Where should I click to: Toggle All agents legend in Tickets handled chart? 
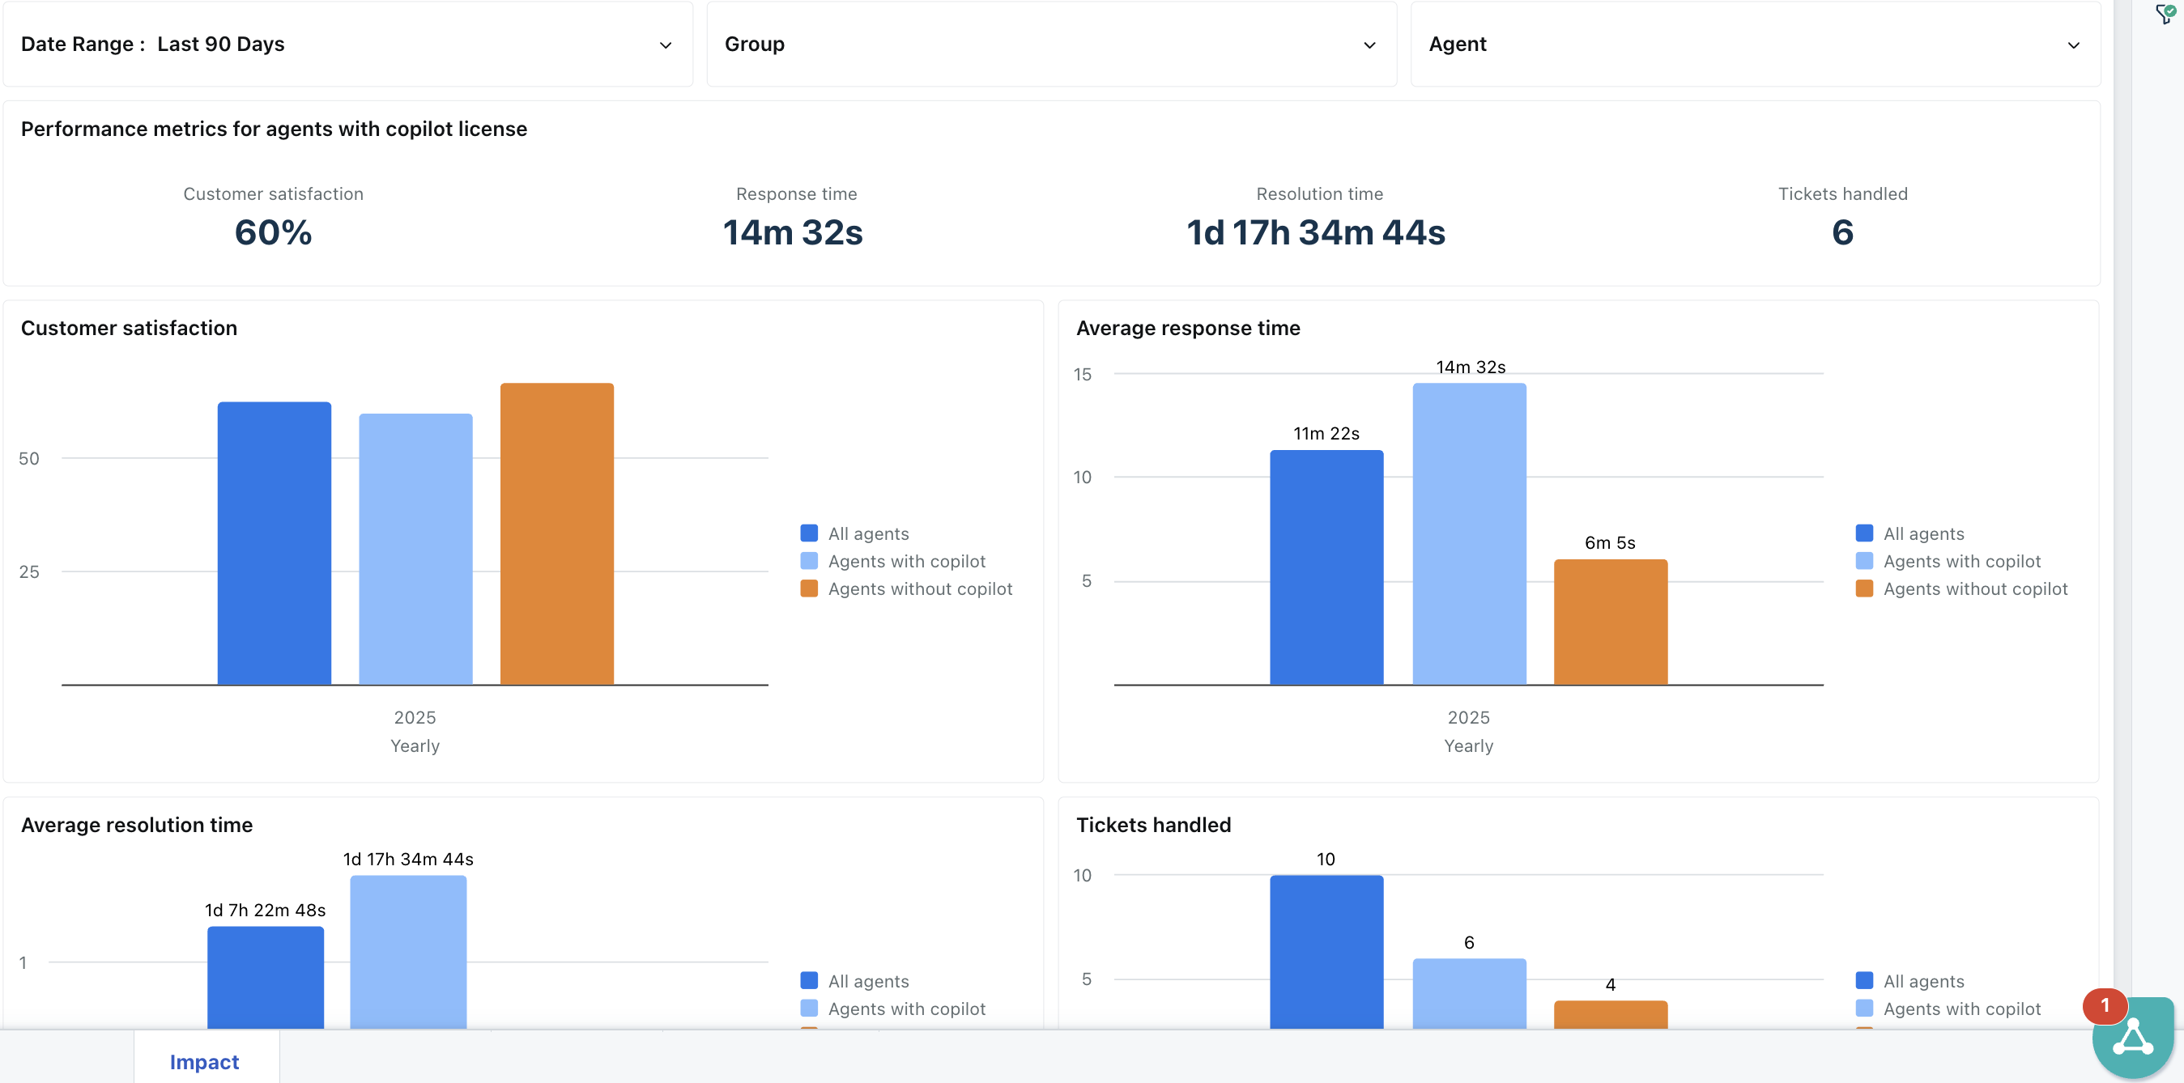(1923, 981)
